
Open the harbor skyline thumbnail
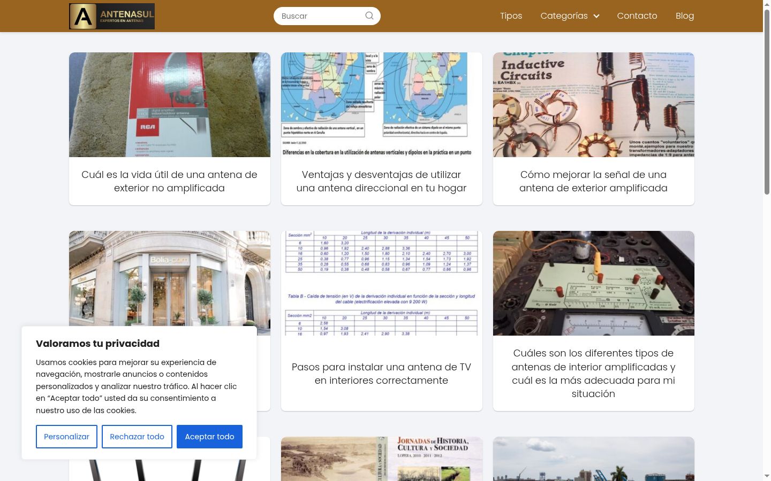click(594, 459)
